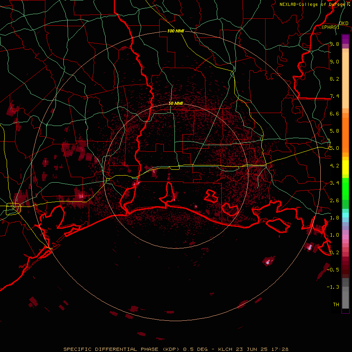Click the -1.3 value on the color scale
The width and height of the screenshot is (352, 352).
[x=333, y=287]
